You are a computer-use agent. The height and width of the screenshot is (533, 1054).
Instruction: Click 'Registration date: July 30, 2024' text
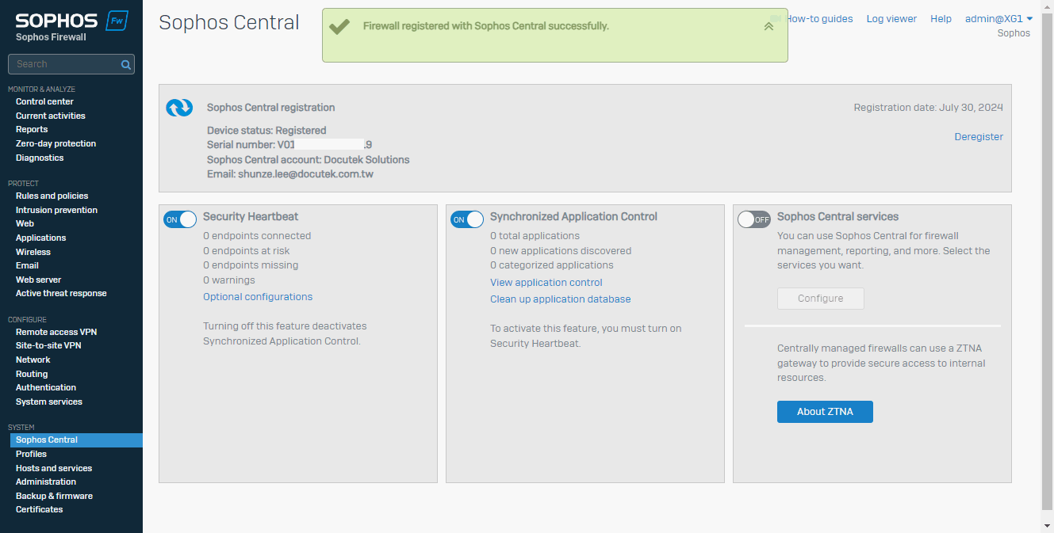pyautogui.click(x=929, y=108)
